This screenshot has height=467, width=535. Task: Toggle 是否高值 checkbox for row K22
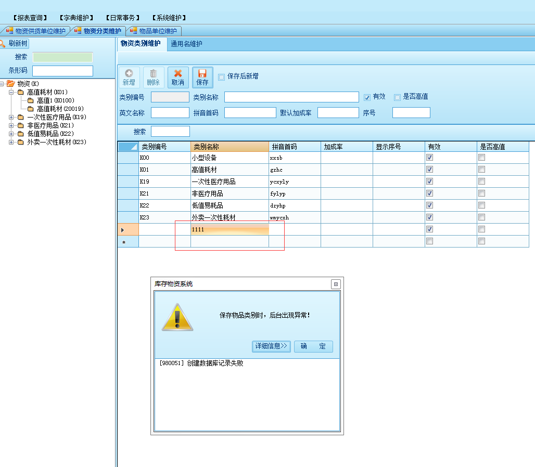tap(482, 205)
